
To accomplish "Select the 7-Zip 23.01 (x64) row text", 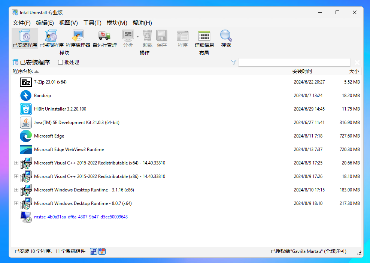I will (50, 82).
